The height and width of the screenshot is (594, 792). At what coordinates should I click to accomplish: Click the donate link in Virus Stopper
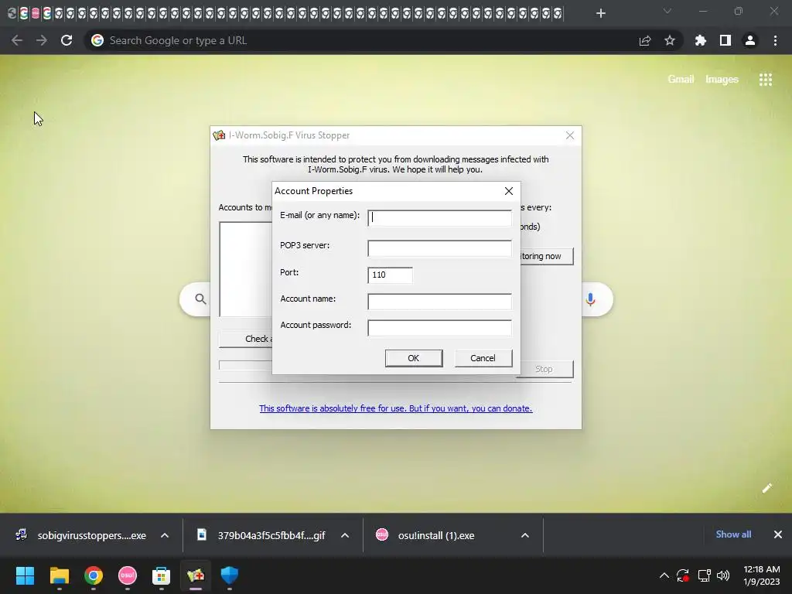pyautogui.click(x=395, y=408)
